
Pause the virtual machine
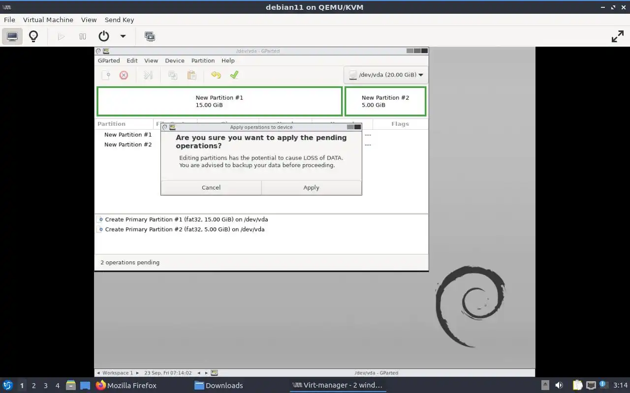click(83, 36)
